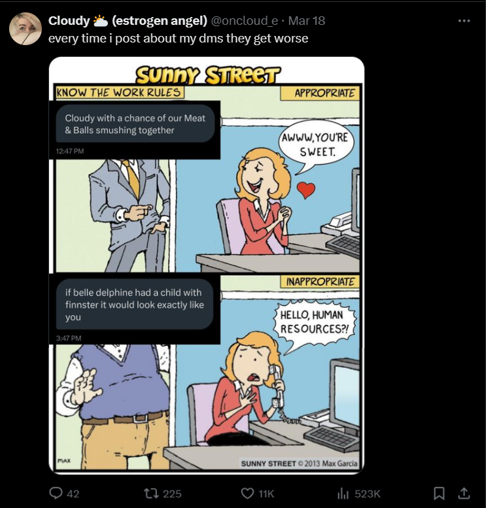Click the 225 reposts count
Image resolution: width=486 pixels, height=508 pixels.
[x=172, y=494]
